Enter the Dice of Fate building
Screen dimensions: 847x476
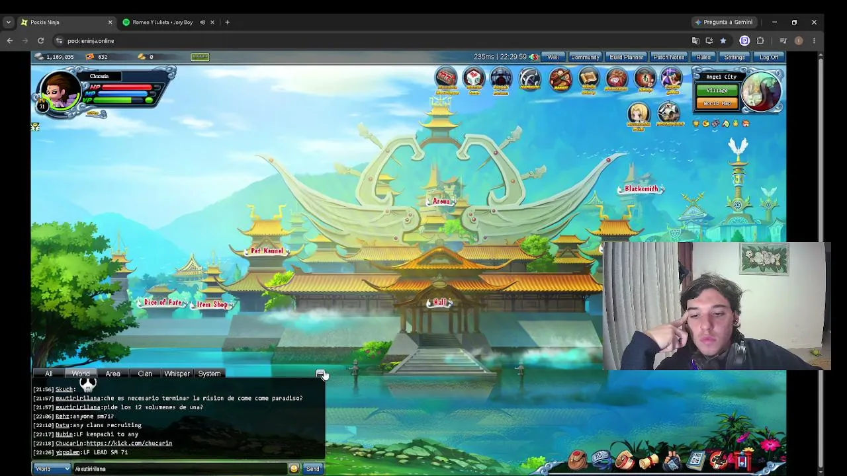click(163, 303)
